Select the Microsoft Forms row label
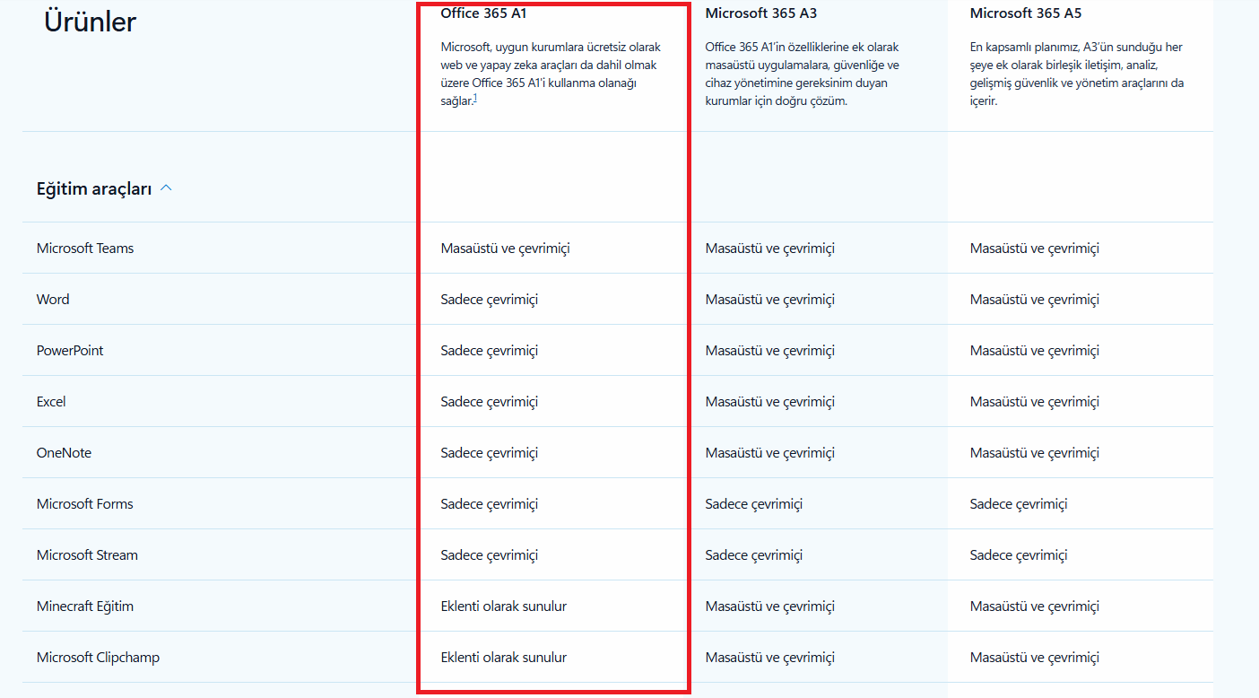This screenshot has width=1259, height=698. [84, 504]
